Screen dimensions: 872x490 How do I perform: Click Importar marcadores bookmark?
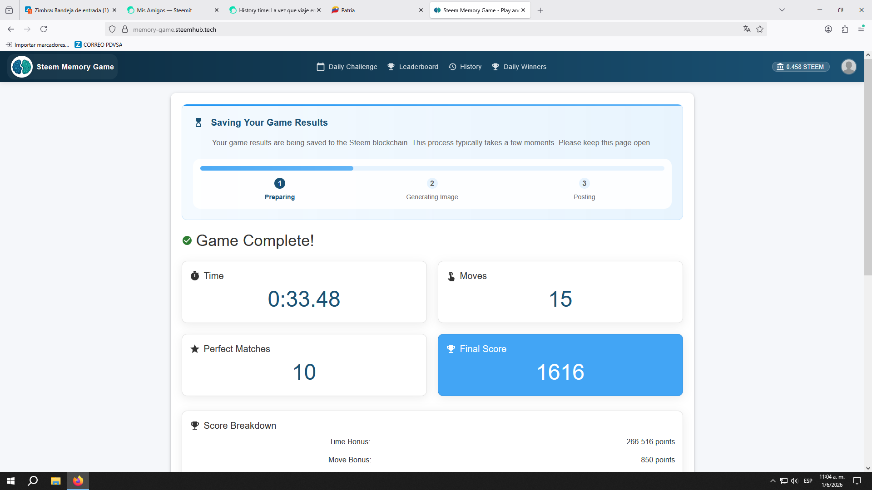[x=38, y=44]
